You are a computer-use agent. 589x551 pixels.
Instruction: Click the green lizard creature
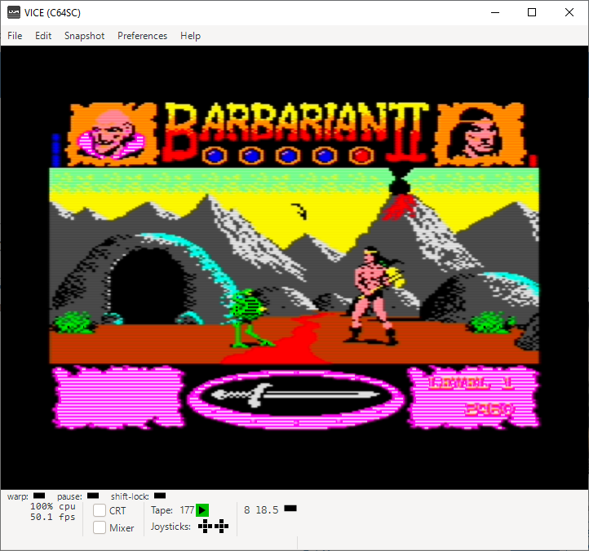click(x=247, y=318)
